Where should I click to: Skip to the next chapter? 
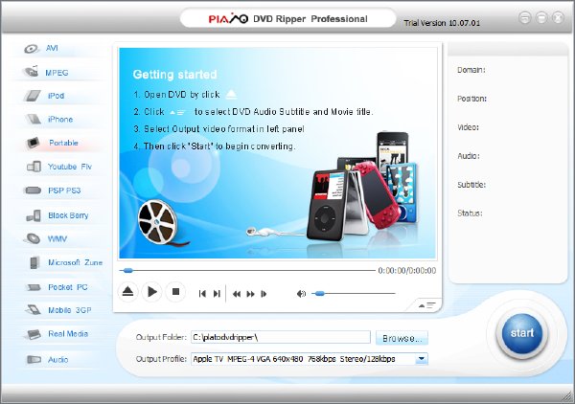[x=217, y=294]
